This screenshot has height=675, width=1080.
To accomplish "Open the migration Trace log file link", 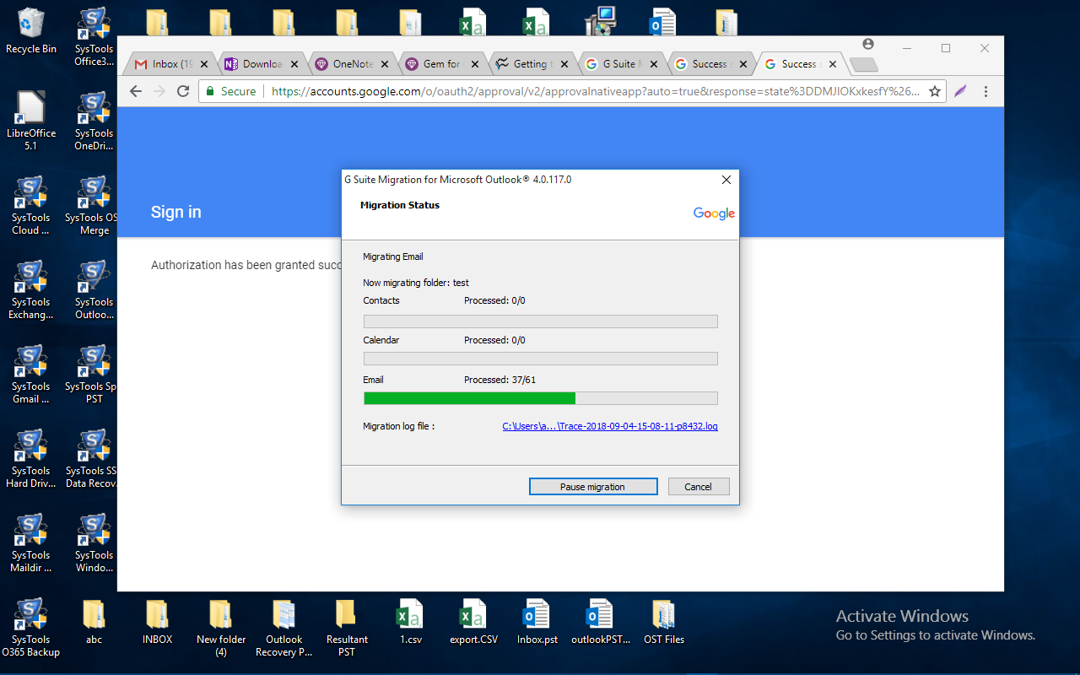I will 610,426.
